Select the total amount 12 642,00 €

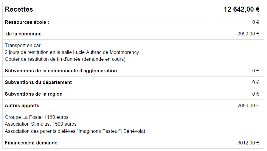(241, 9)
